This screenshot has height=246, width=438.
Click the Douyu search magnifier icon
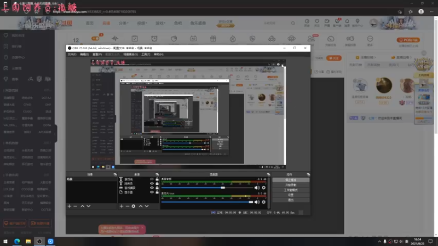(293, 23)
